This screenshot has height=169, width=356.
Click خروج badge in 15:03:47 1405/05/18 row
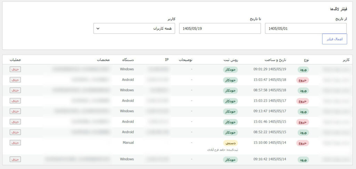303,80
